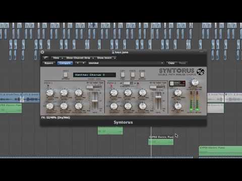Image resolution: width=242 pixels, height=181 pixels.
Task: Click Path 2 bottom-right knob
Action: coord(142,106)
